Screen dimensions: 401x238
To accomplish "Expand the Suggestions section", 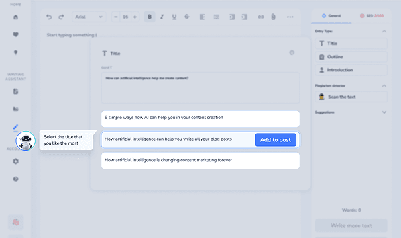I will [x=384, y=112].
